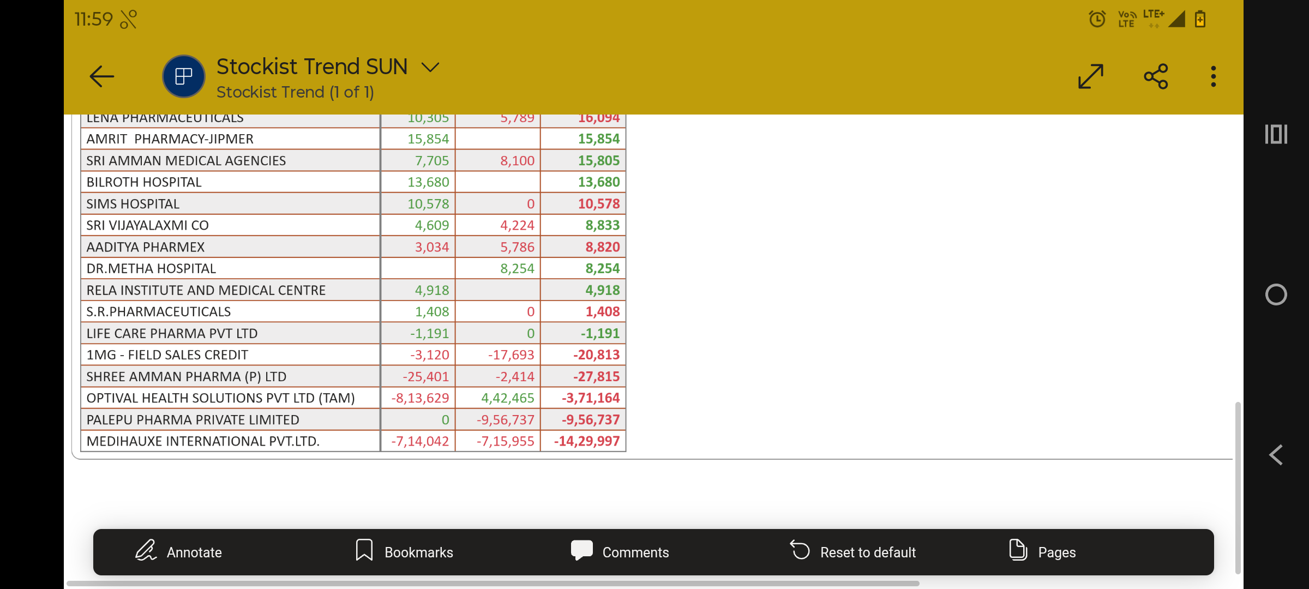The height and width of the screenshot is (589, 1309).
Task: Select Reset to default
Action: point(853,551)
